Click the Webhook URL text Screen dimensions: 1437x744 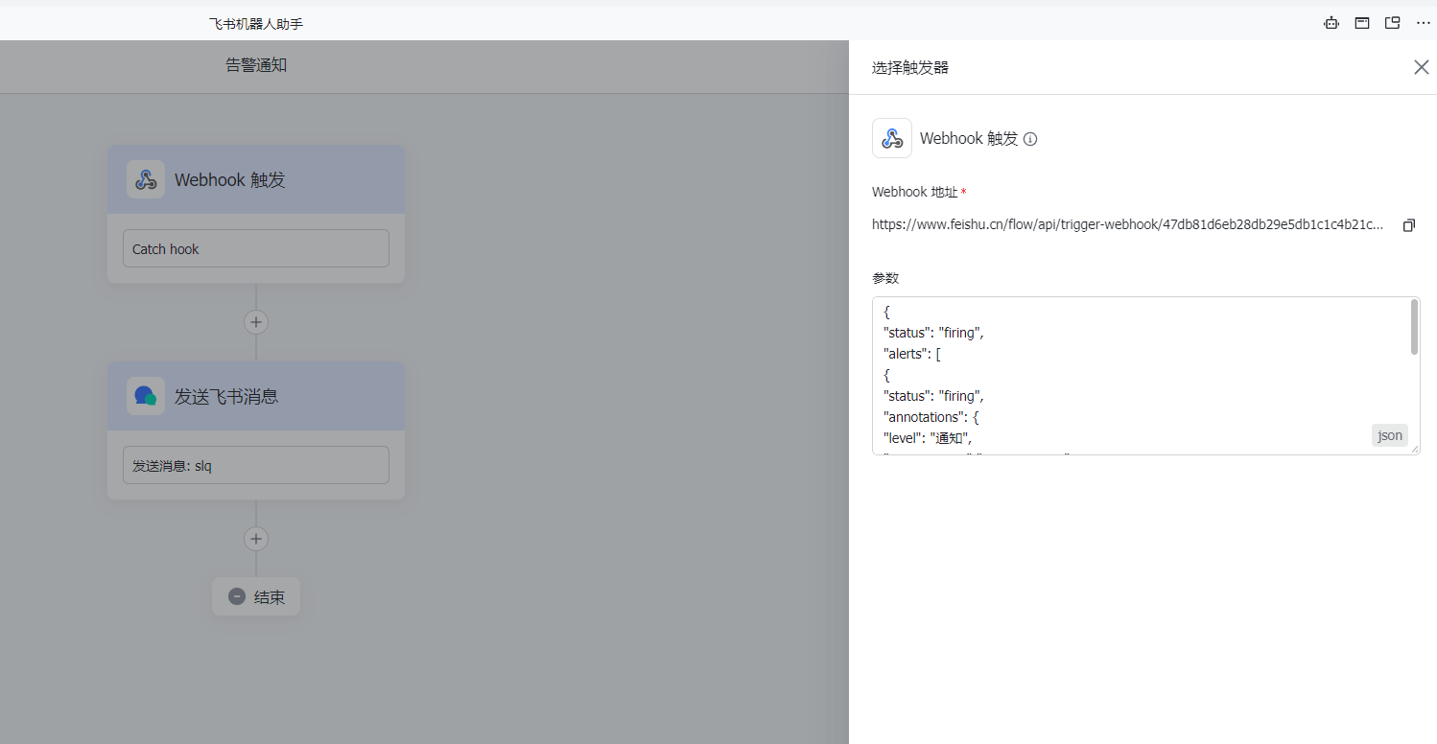pos(1128,224)
